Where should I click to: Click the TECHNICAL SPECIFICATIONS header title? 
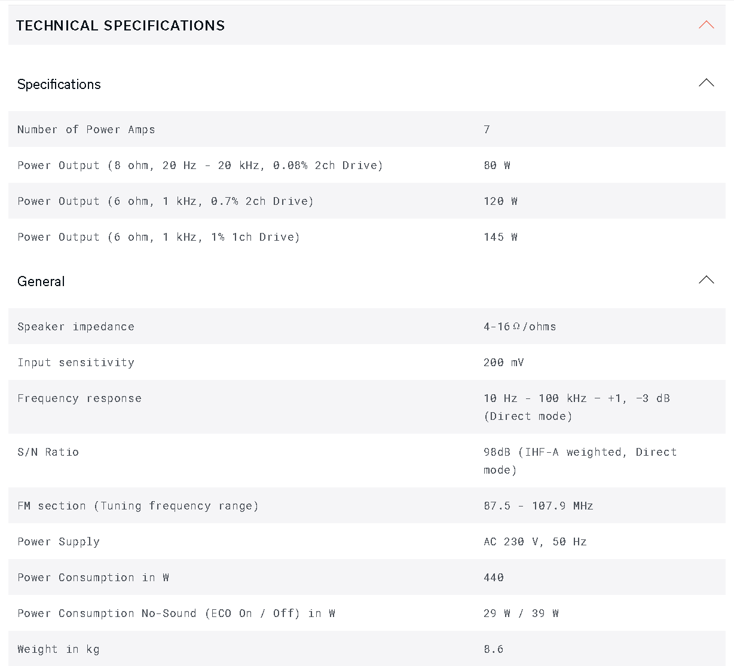coord(121,26)
